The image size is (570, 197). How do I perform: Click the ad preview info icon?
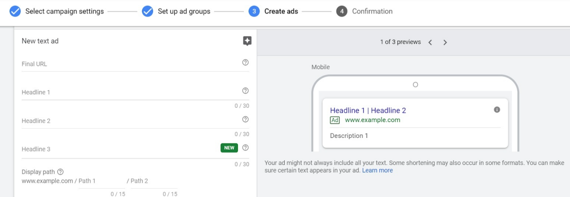coord(497,110)
